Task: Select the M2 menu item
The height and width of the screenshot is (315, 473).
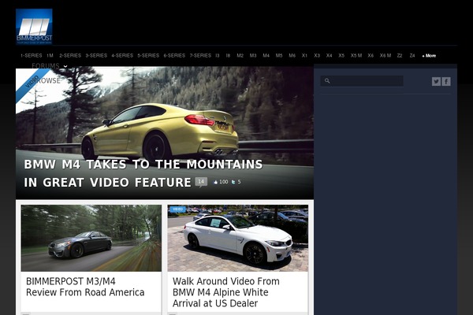Action: coord(240,55)
